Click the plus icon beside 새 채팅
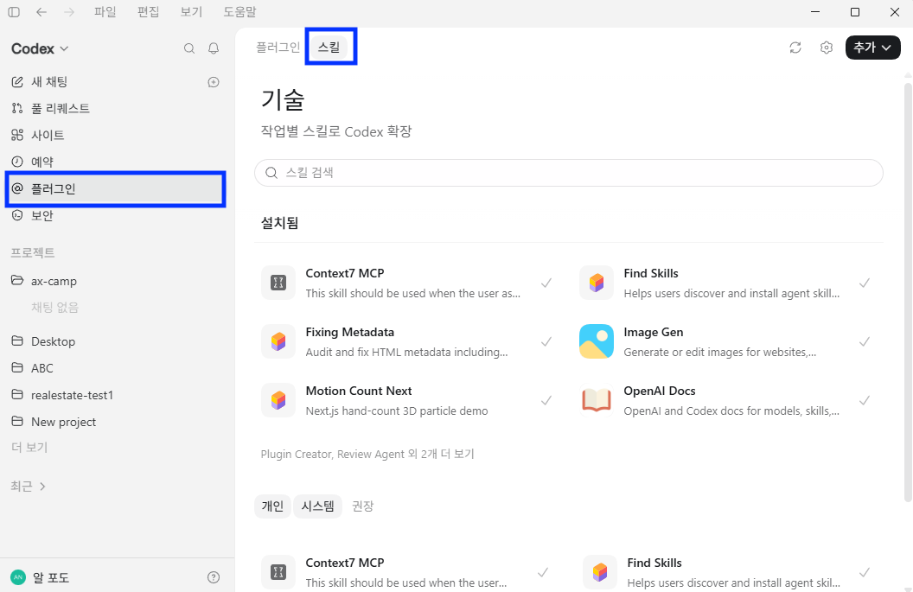The width and height of the screenshot is (913, 592). (x=214, y=82)
